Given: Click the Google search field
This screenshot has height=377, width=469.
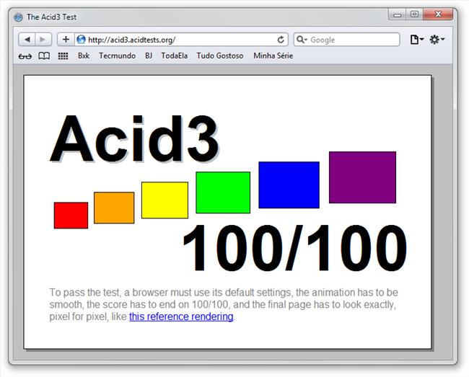Looking at the screenshot, I should [x=346, y=40].
